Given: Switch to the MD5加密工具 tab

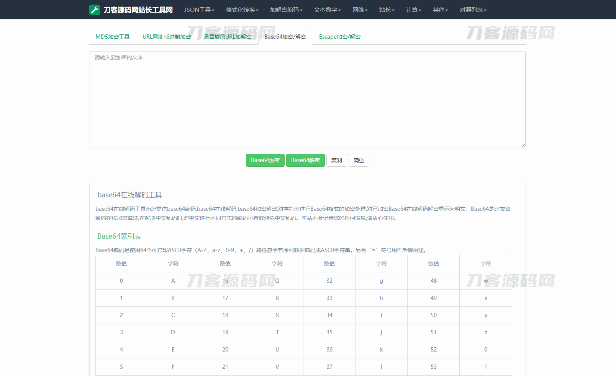Looking at the screenshot, I should 112,37.
